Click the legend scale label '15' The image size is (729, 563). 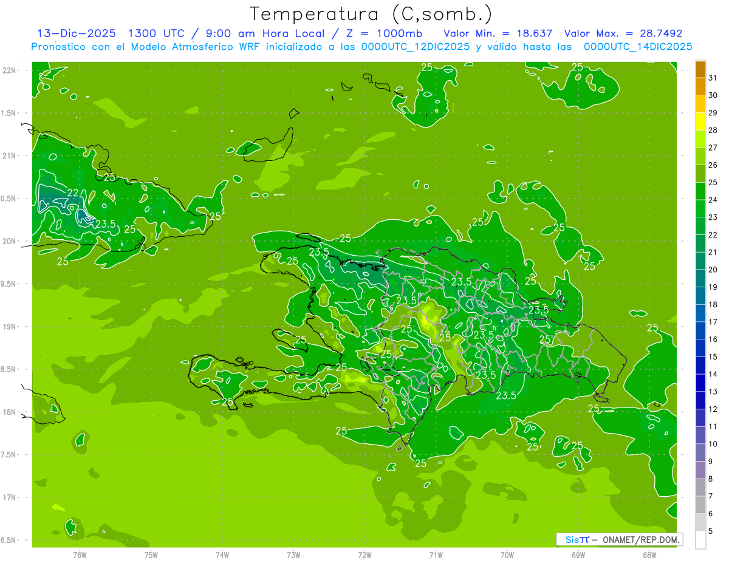713,357
